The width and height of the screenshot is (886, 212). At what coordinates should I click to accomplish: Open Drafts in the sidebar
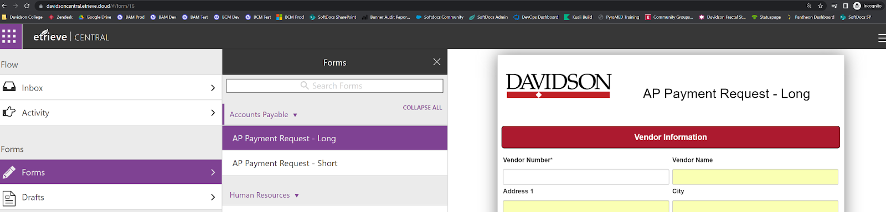[x=111, y=197]
